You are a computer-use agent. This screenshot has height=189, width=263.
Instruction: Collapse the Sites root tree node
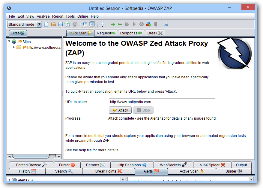pyautogui.click(x=9, y=42)
